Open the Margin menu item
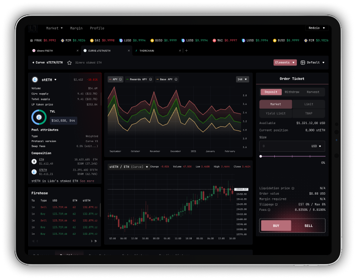The height and width of the screenshot is (279, 355). [x=76, y=28]
